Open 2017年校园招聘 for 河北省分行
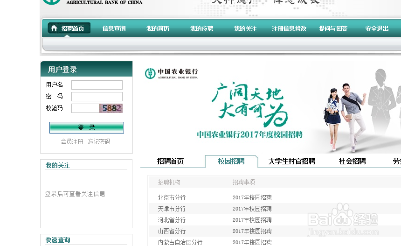The height and width of the screenshot is (246, 401). (x=252, y=220)
